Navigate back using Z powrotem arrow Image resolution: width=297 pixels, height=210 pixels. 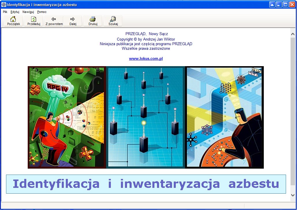tap(54, 21)
